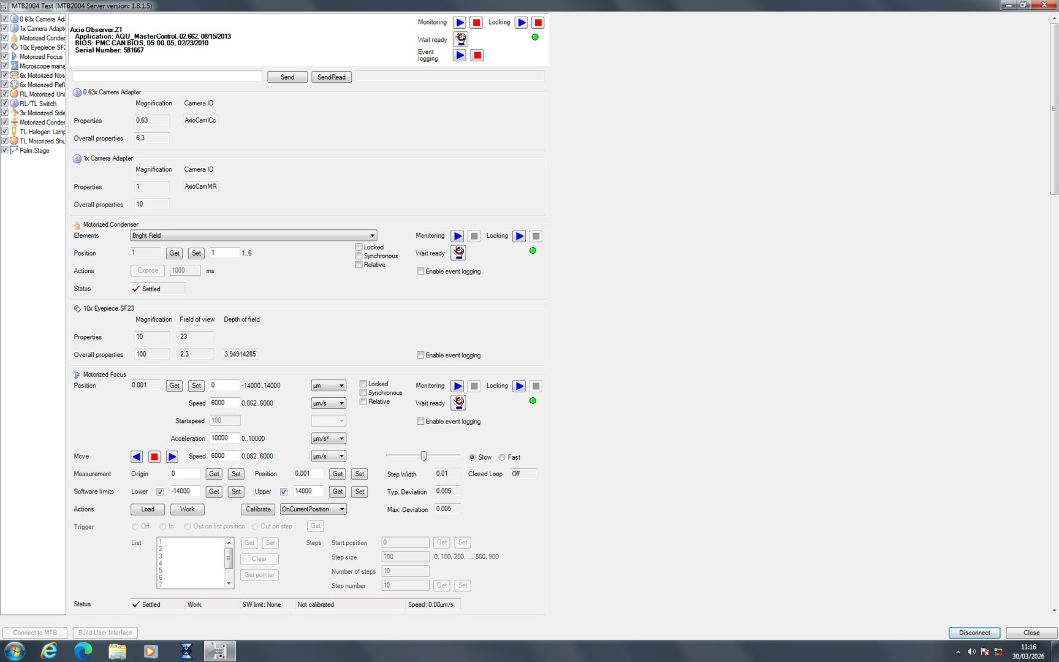Click the Disconnect button
Screen dimensions: 1059x662
(974, 633)
